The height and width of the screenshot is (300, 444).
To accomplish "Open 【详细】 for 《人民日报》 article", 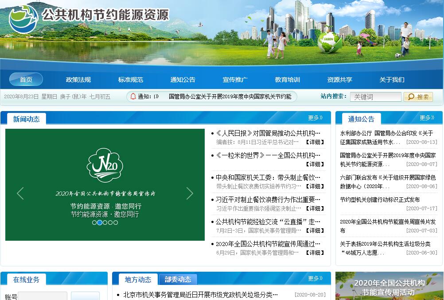I will pyautogui.click(x=315, y=142).
